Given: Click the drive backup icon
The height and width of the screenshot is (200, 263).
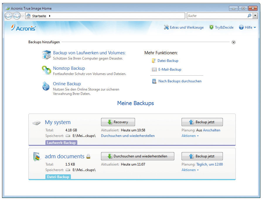Looking at the screenshot, I should tap(46, 55).
